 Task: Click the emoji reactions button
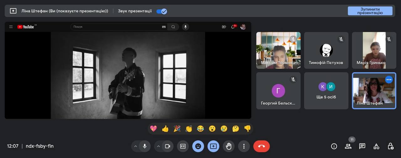tap(198, 146)
